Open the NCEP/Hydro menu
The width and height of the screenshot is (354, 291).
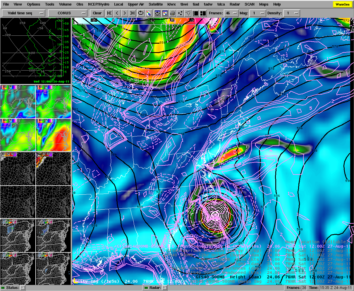click(99, 4)
